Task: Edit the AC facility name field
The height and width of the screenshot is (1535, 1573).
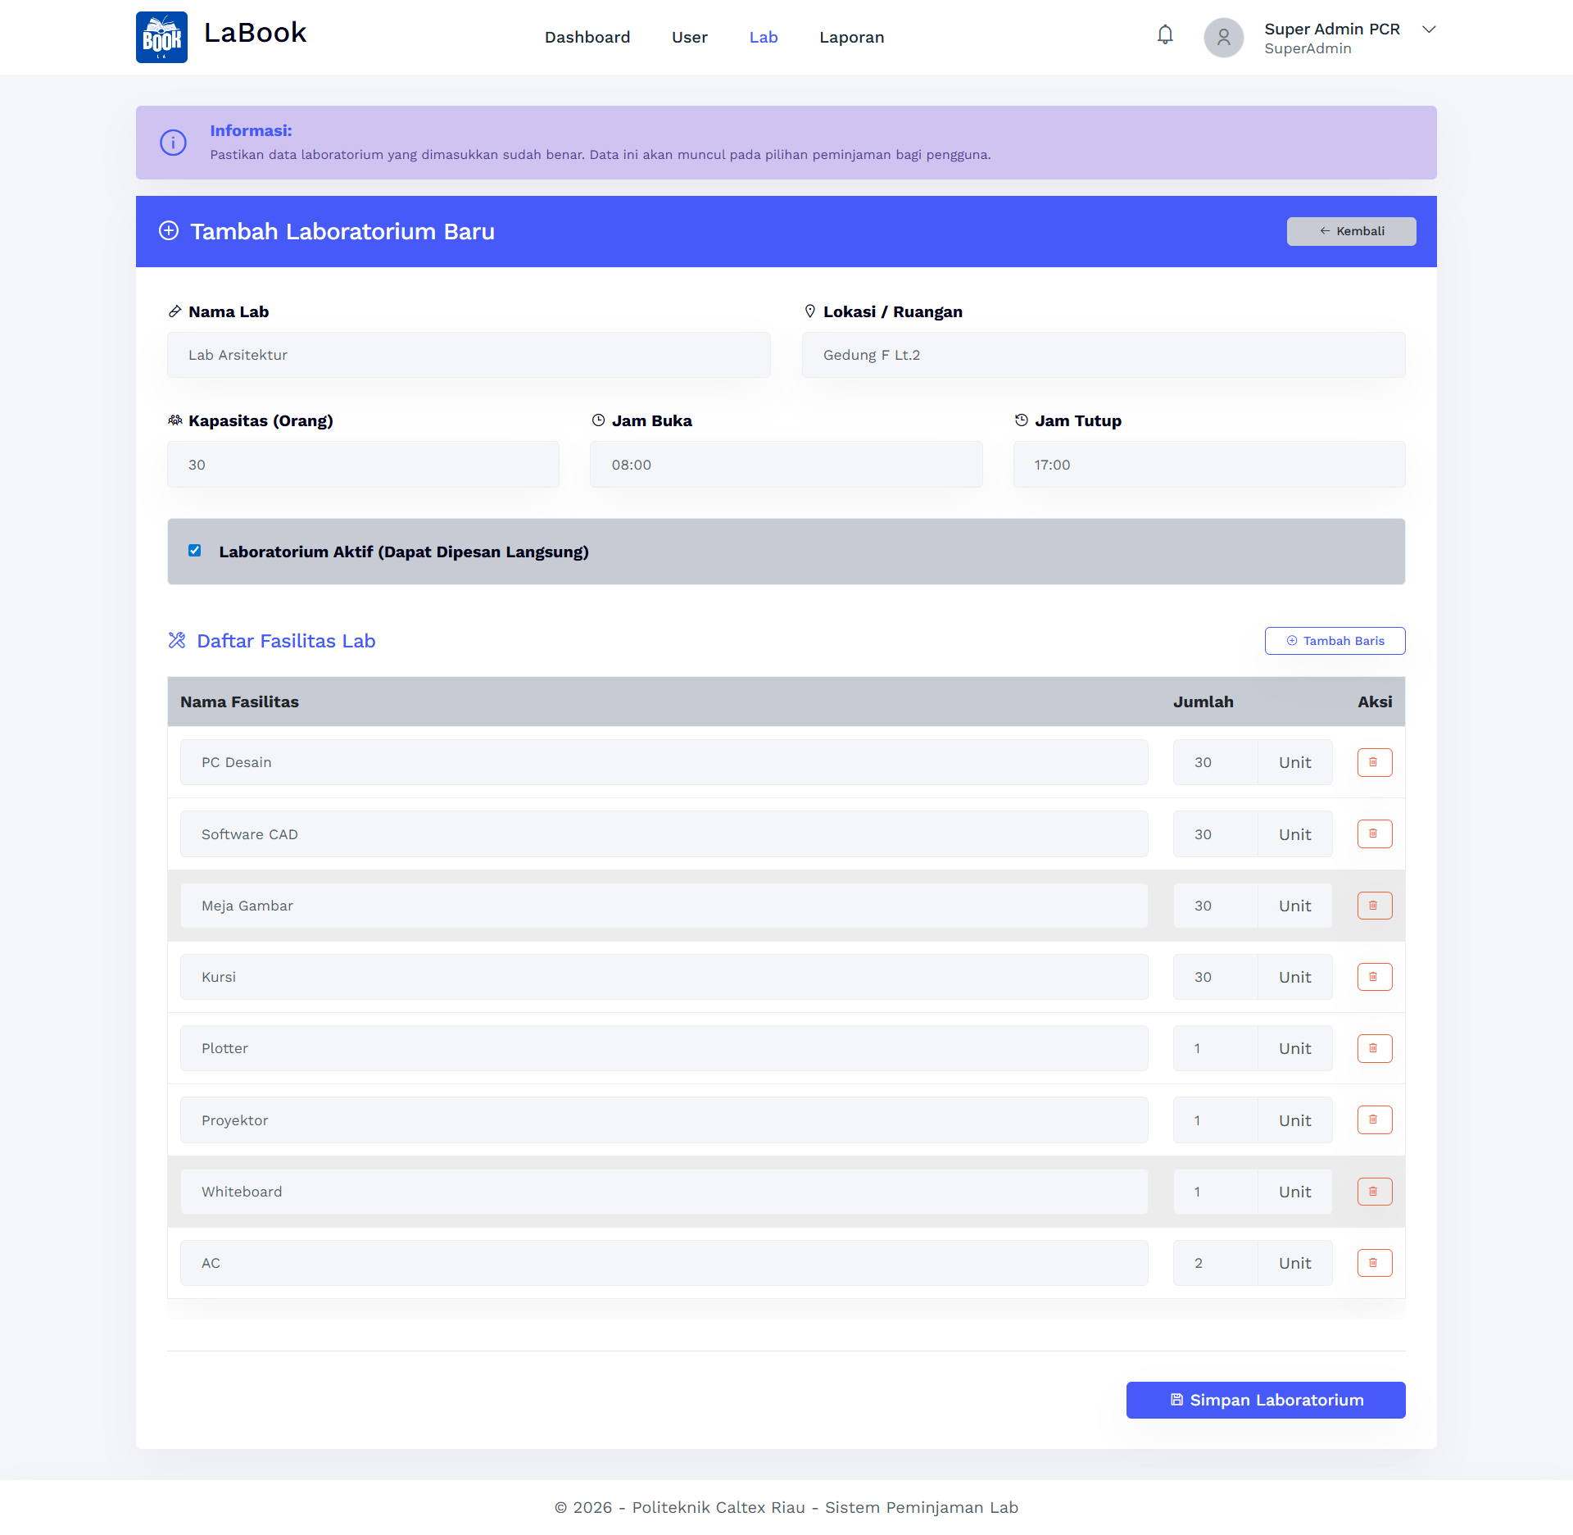Action: [664, 1263]
